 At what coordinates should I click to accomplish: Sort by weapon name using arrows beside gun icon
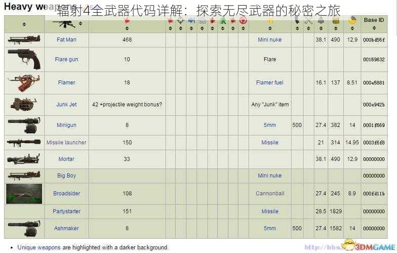coord(81,23)
